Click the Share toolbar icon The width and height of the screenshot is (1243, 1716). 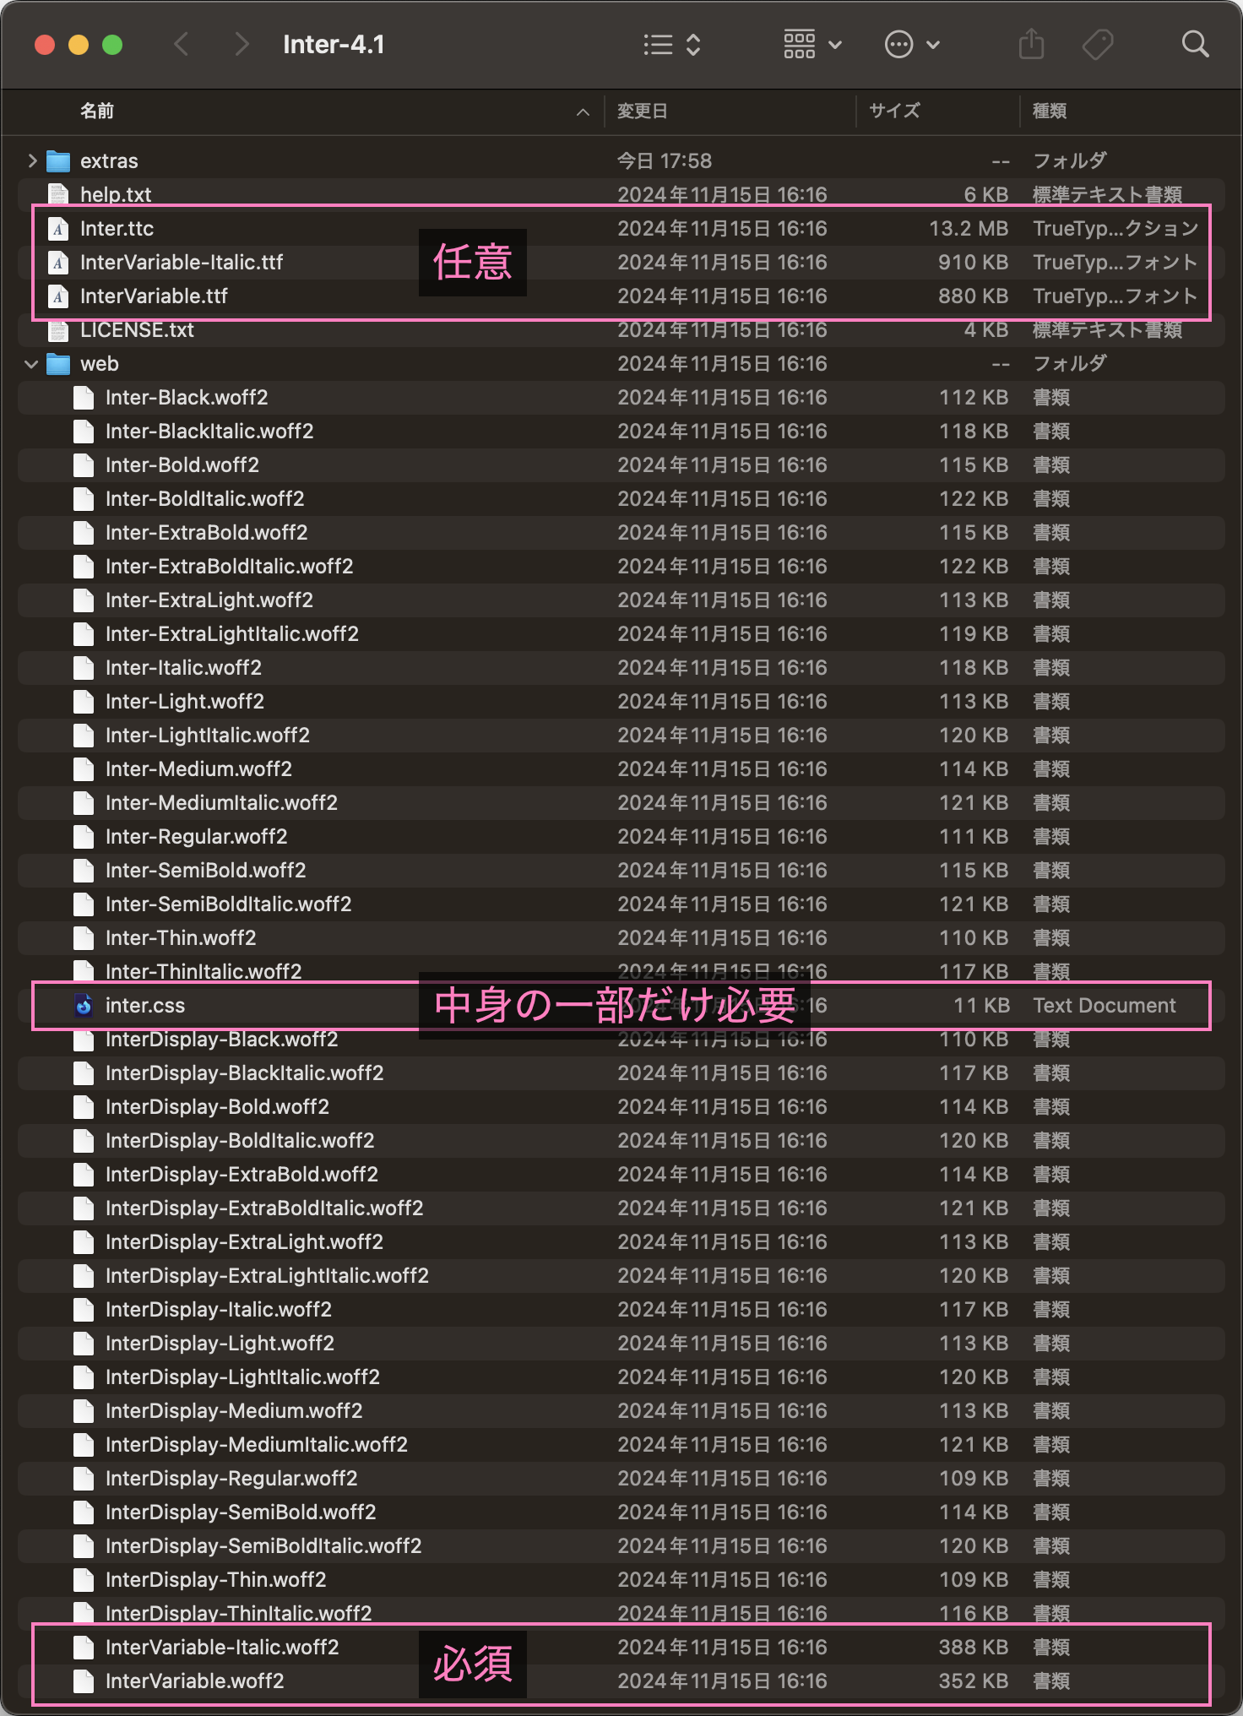pyautogui.click(x=1031, y=44)
